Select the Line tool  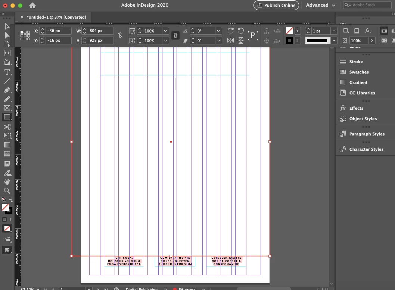pyautogui.click(x=7, y=81)
